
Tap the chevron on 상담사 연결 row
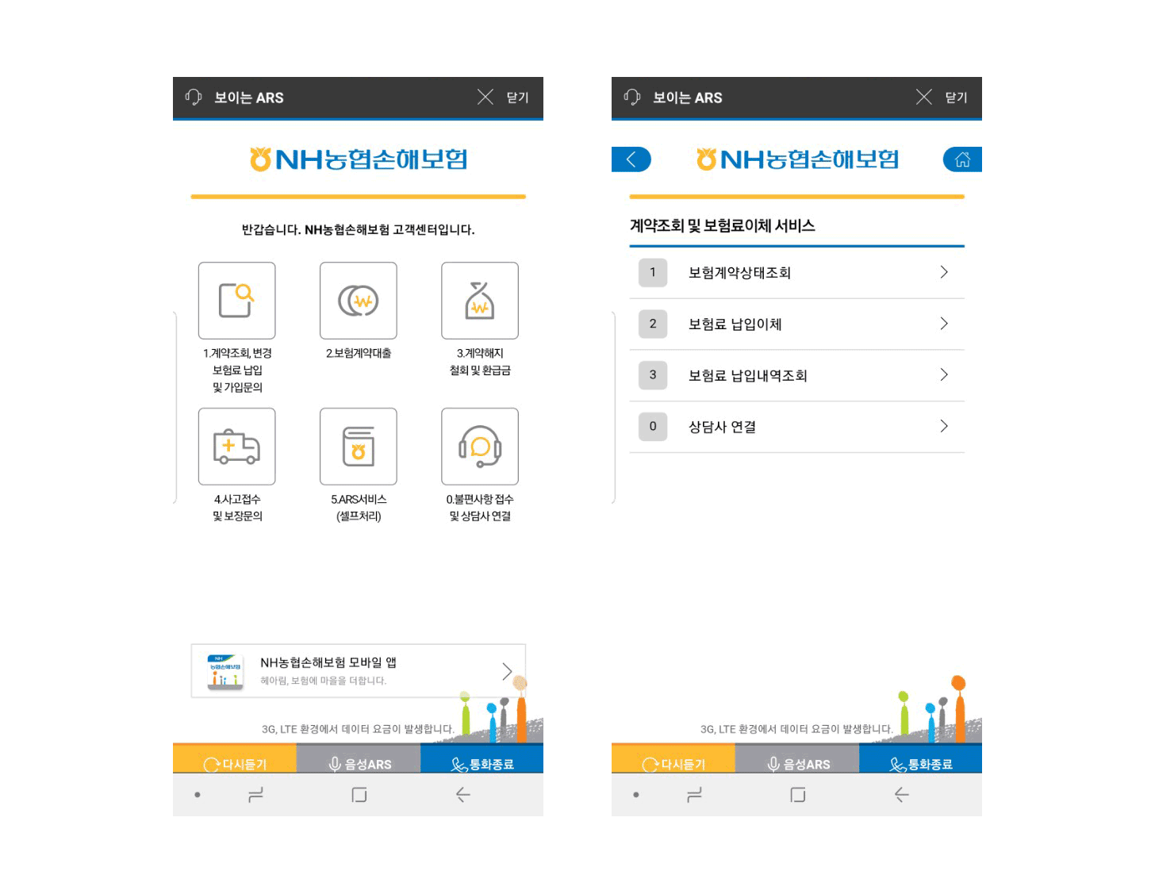click(x=944, y=426)
